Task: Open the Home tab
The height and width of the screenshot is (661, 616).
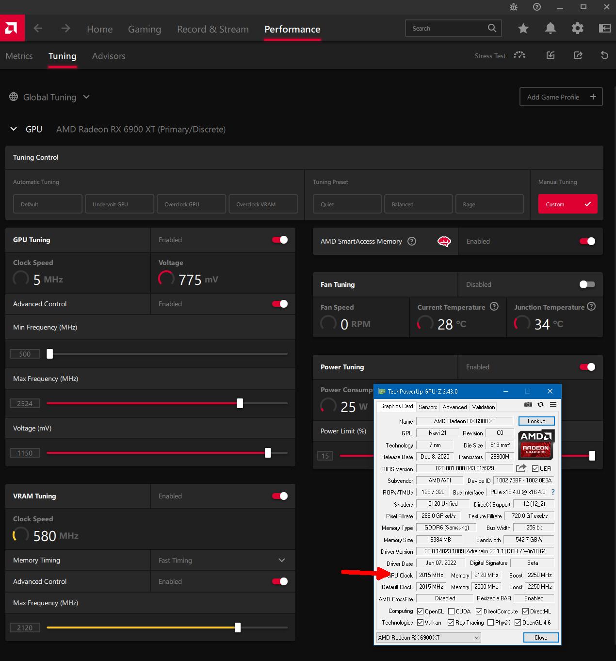Action: (x=99, y=29)
